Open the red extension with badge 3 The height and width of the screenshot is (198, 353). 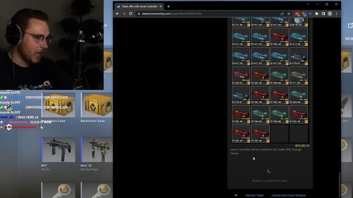point(297,14)
